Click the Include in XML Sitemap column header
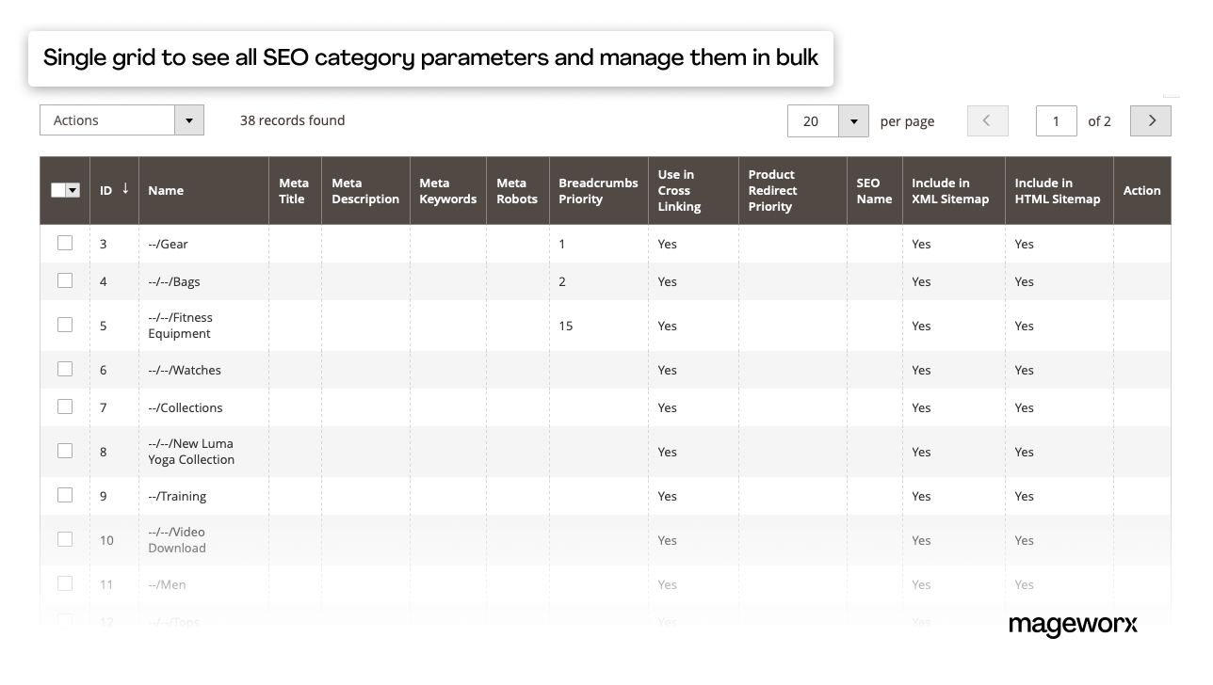The height and width of the screenshot is (685, 1213). [949, 190]
